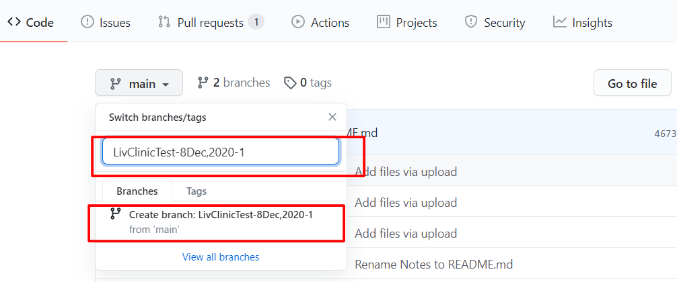Open the 2 branches link
The width and height of the screenshot is (677, 282).
234,83
